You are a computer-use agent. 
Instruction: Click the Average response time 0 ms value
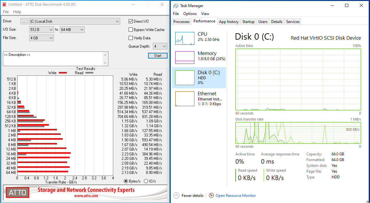coord(267,162)
